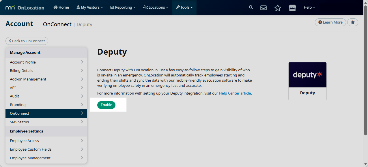
Task: Click the star favorites icon in navbar
Action: click(x=278, y=8)
